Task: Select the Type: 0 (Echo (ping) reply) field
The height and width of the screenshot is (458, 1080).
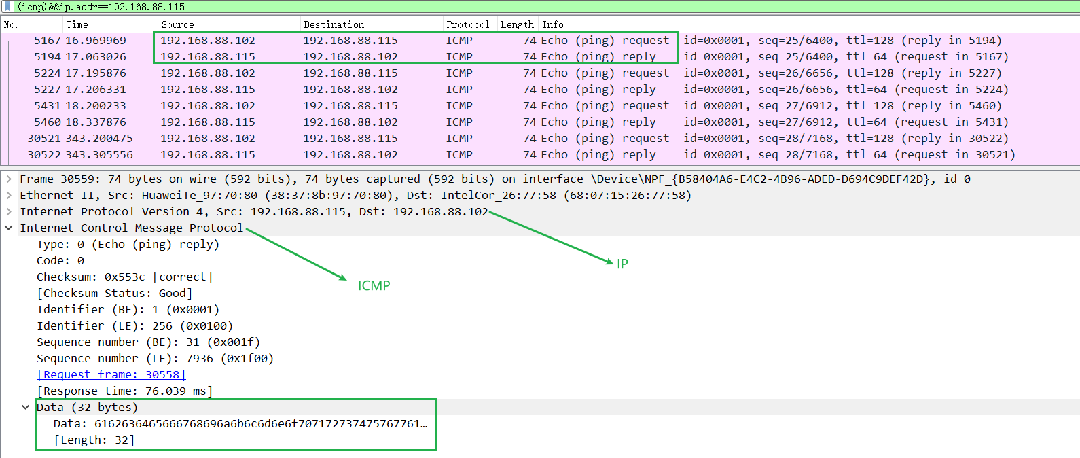Action: 128,244
